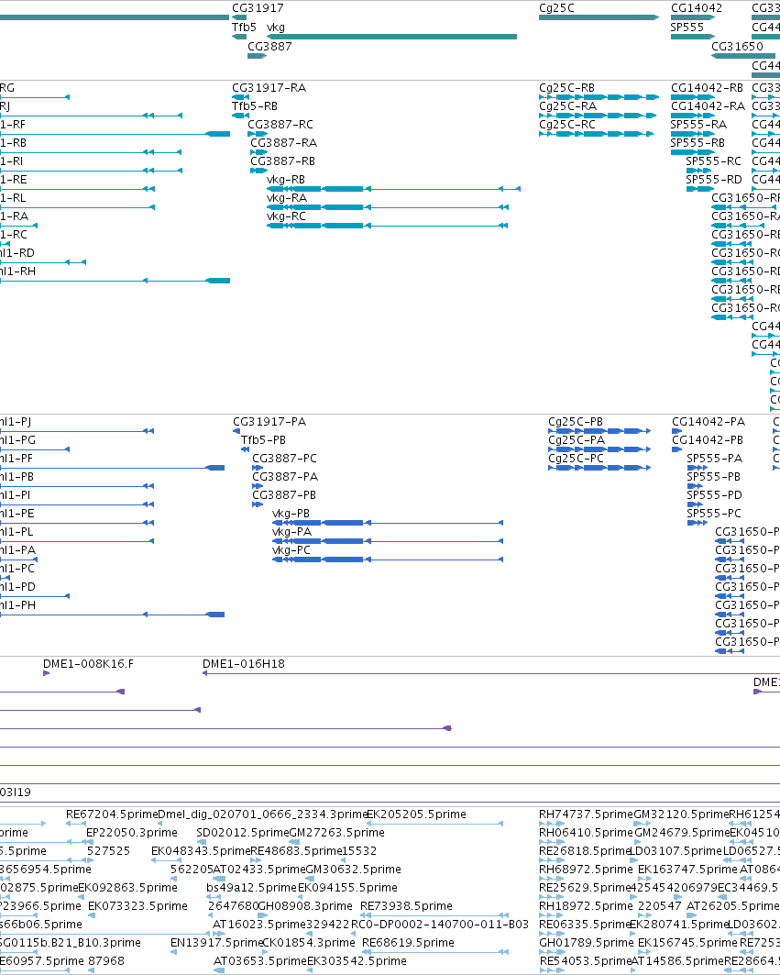Select the bs49a12.5prime EST label
This screenshot has width=780, height=975.
click(x=252, y=888)
